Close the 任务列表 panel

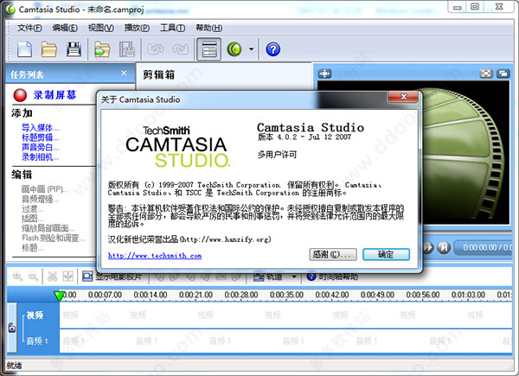tap(124, 73)
